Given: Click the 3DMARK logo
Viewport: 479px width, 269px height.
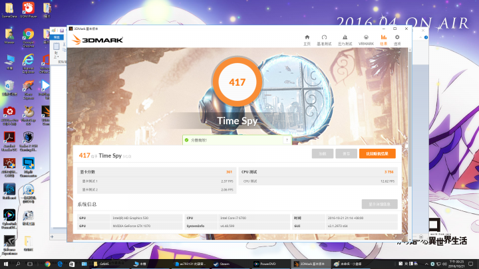Looking at the screenshot, I should (97, 40).
